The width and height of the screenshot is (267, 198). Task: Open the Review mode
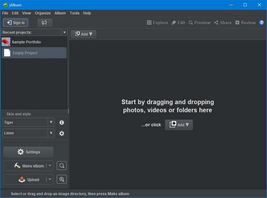click(x=245, y=23)
